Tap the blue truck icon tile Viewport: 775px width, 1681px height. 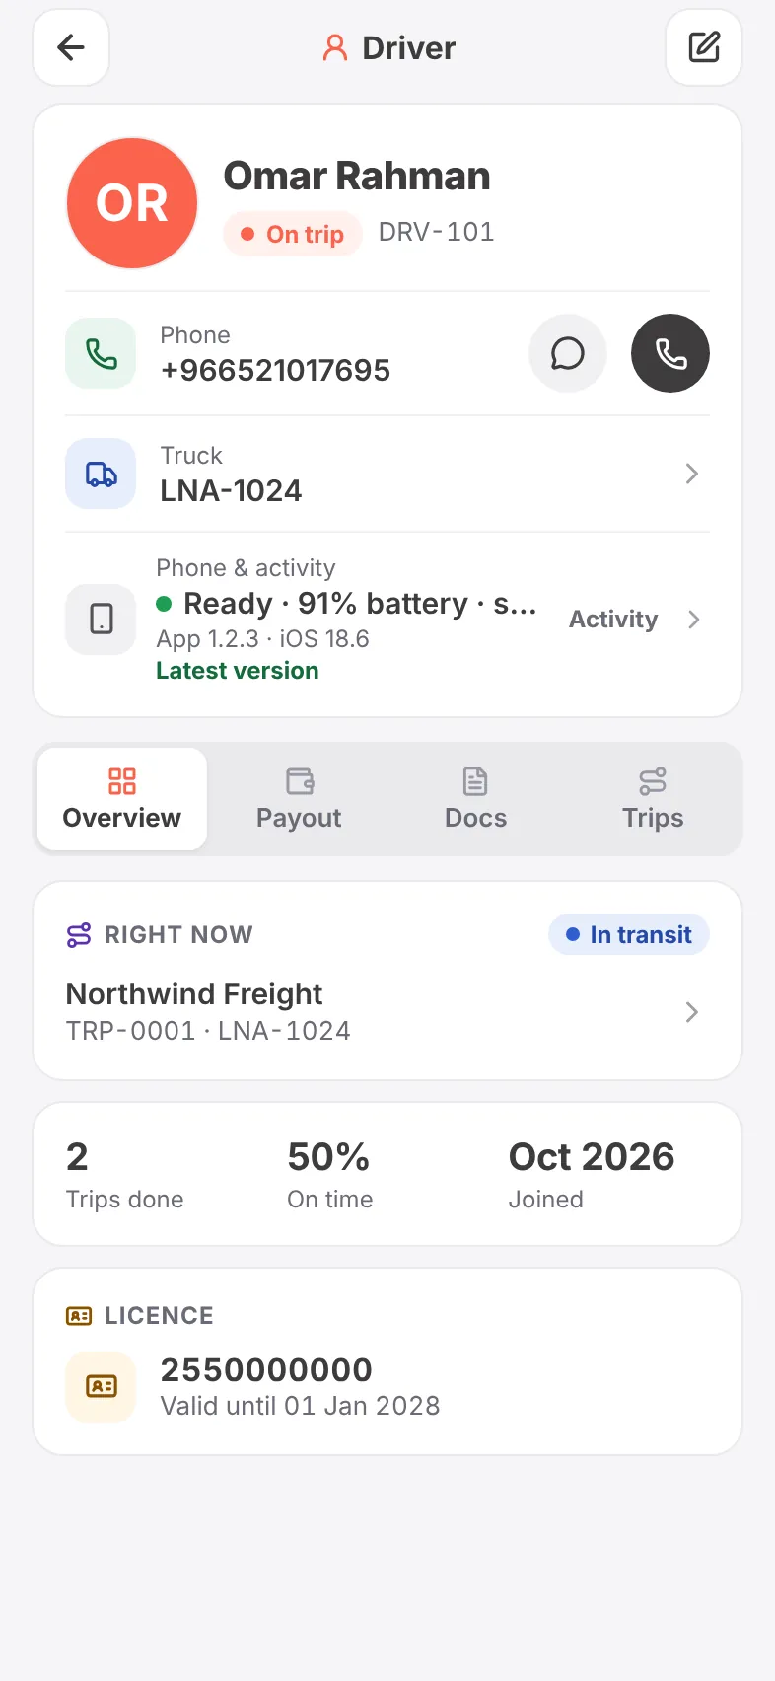(101, 474)
